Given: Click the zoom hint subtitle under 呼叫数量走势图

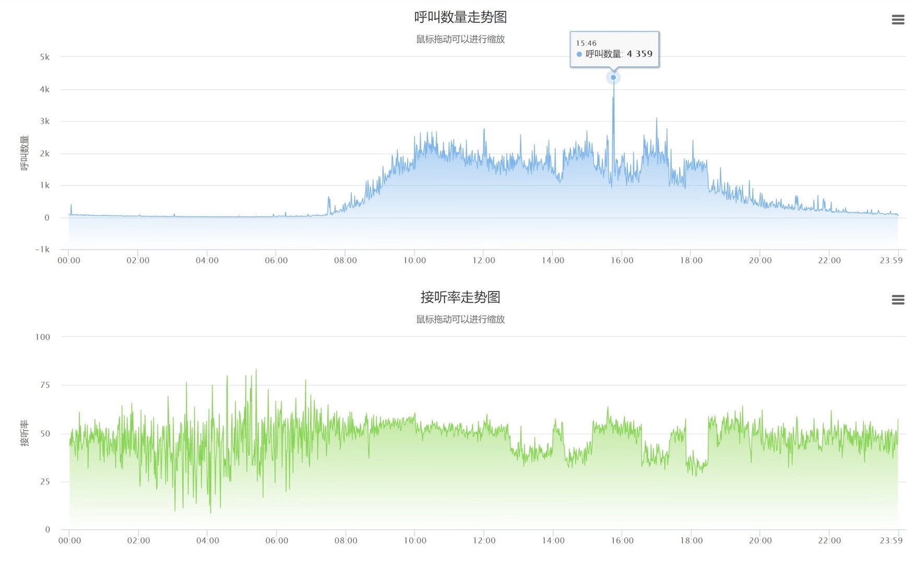Looking at the screenshot, I should pos(460,39).
